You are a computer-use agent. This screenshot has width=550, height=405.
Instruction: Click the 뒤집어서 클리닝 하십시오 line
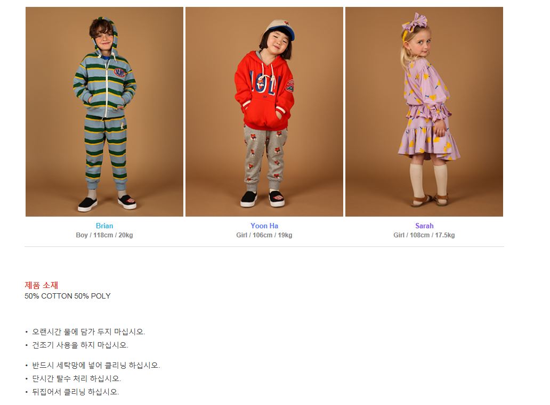tap(76, 392)
